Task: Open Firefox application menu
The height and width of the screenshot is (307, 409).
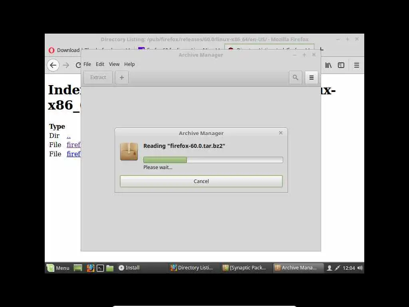Action: (x=357, y=65)
